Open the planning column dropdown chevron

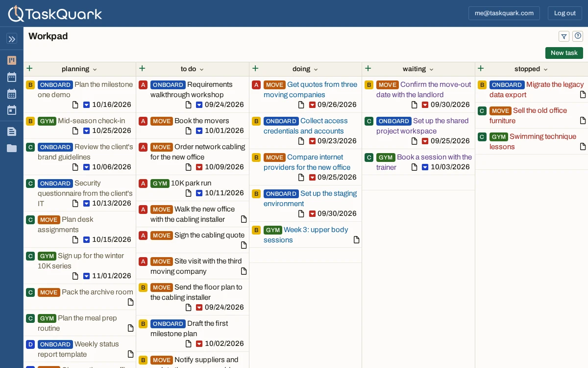click(95, 69)
